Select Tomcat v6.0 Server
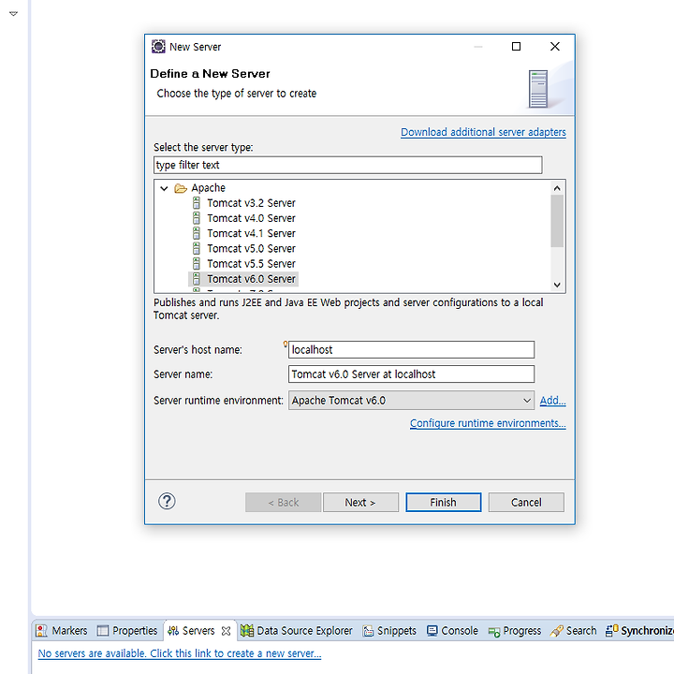 pyautogui.click(x=251, y=279)
